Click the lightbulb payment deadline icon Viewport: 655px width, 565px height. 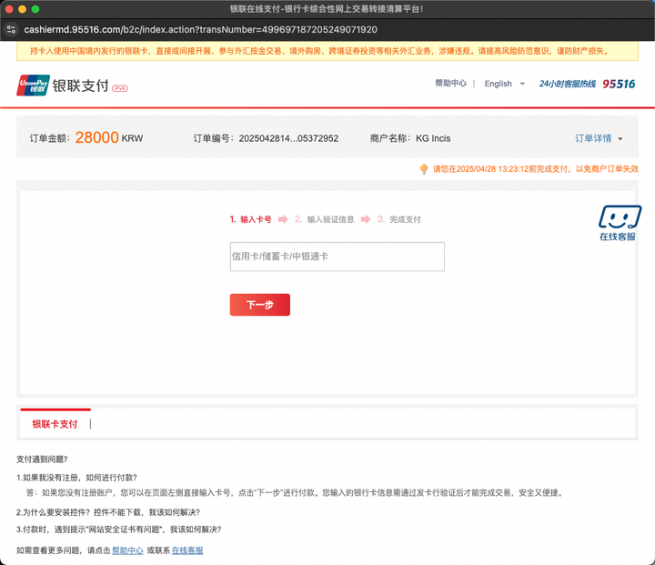coord(424,169)
